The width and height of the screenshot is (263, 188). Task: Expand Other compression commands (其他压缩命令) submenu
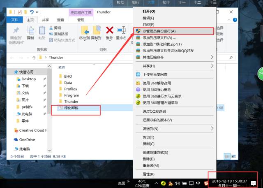[x=174, y=57]
